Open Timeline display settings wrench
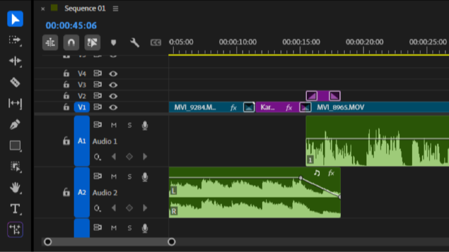 tap(135, 42)
